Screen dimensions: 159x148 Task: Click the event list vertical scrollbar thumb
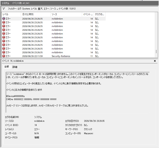pyautogui.click(x=156, y=51)
